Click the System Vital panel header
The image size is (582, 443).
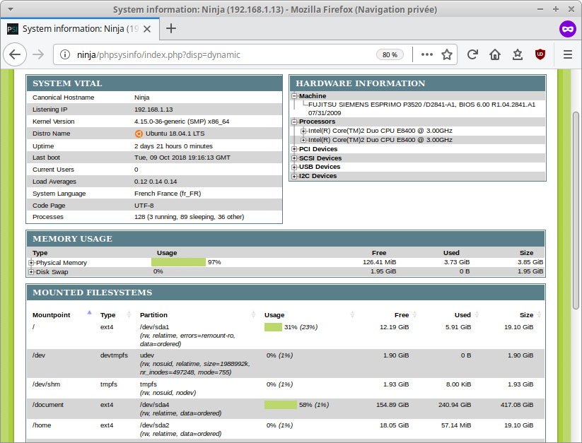tap(154, 83)
